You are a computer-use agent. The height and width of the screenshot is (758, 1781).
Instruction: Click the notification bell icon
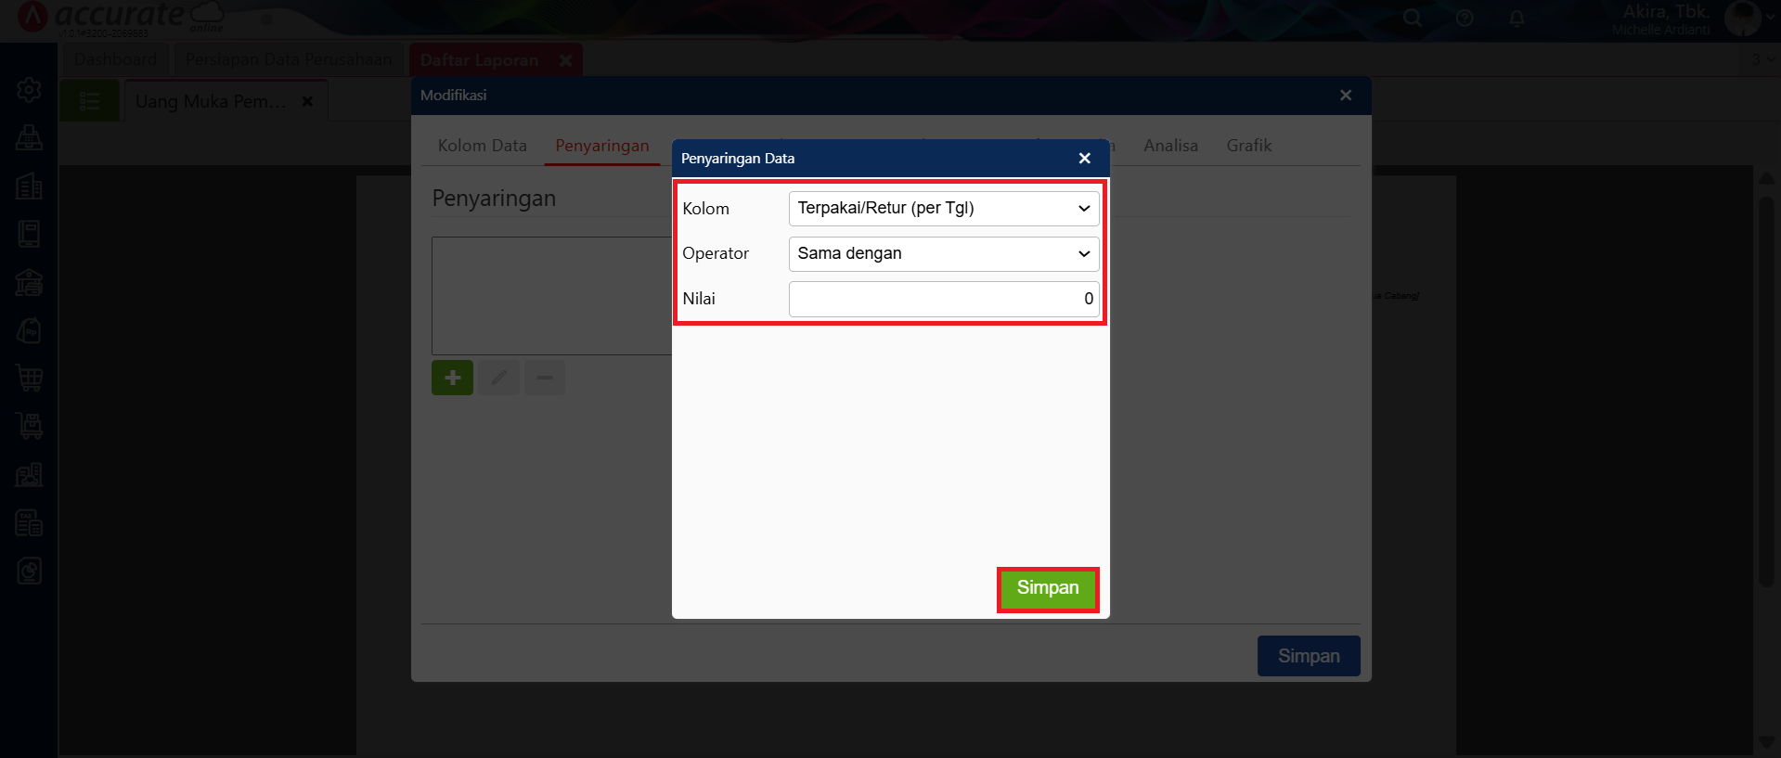point(1516,19)
